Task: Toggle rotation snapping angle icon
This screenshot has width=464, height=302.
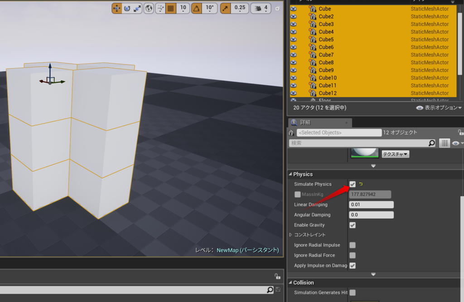Action: point(197,8)
